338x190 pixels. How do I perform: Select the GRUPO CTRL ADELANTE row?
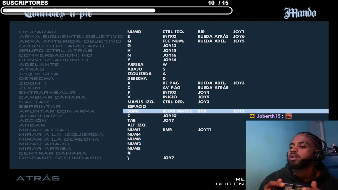63,46
